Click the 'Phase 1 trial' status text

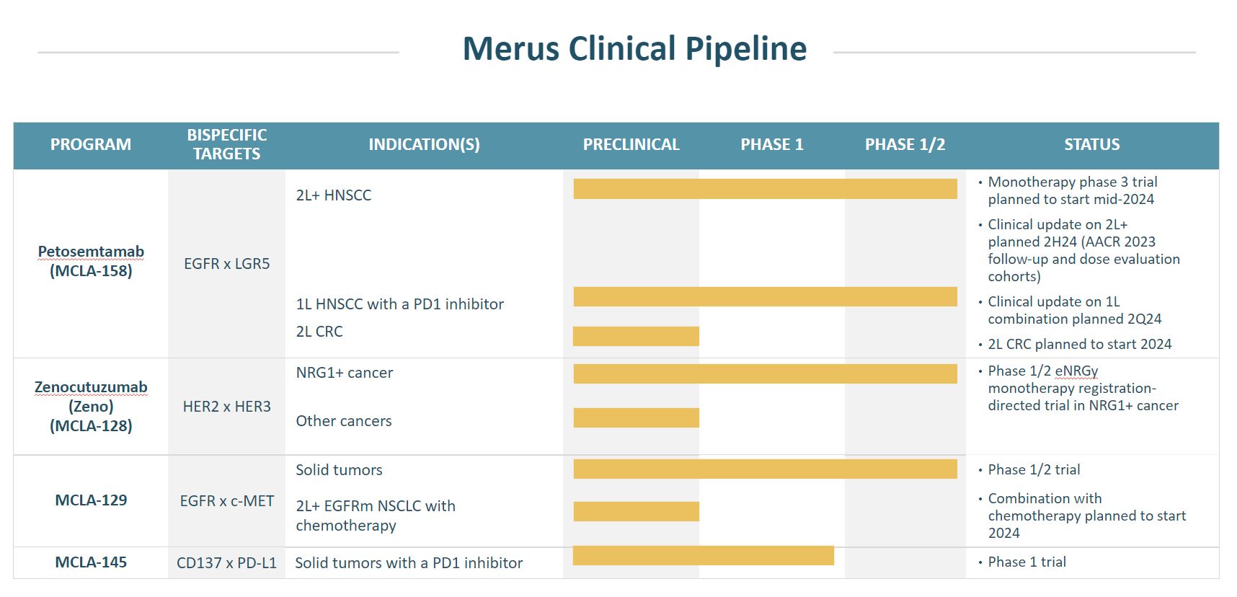pos(1027,562)
